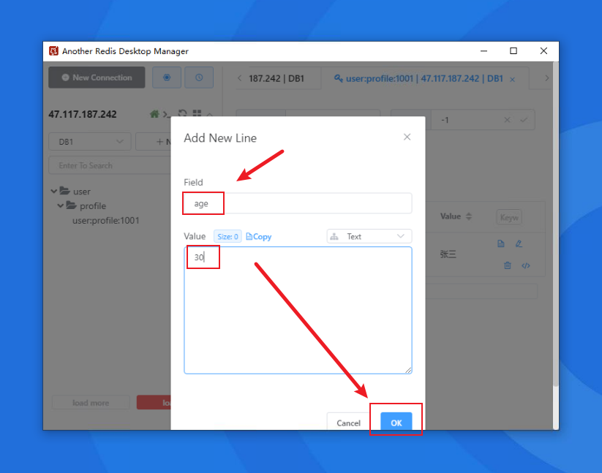602x473 pixels.
Task: Click the Enter To Search key filter
Action: pyautogui.click(x=110, y=165)
